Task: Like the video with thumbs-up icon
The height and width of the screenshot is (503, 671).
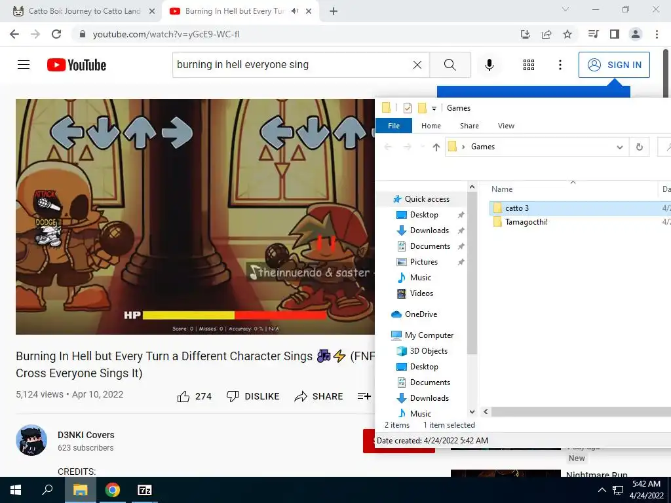Action: 183,396
